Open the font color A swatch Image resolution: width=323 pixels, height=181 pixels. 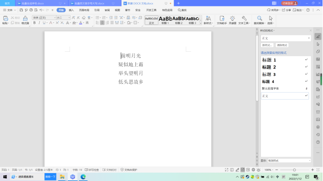[x=81, y=23]
